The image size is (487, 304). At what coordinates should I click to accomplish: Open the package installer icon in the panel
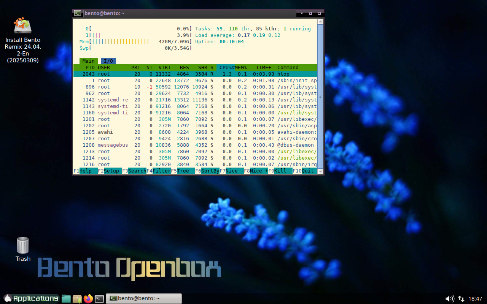click(77, 299)
